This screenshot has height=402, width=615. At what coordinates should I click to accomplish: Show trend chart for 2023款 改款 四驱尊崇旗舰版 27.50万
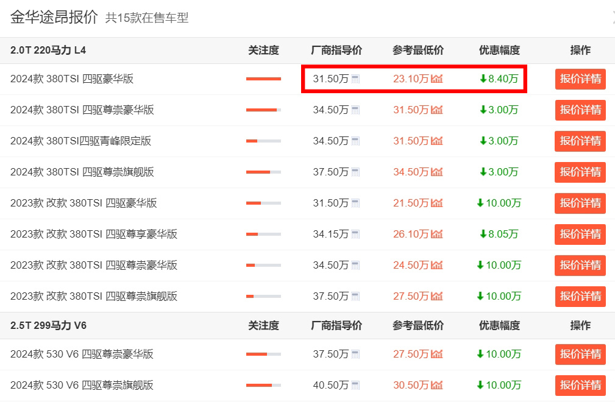point(436,296)
